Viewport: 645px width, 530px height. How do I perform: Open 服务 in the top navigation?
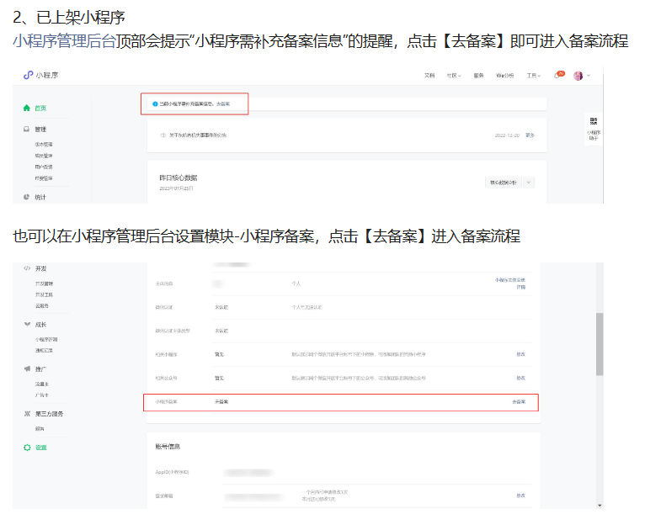[478, 76]
